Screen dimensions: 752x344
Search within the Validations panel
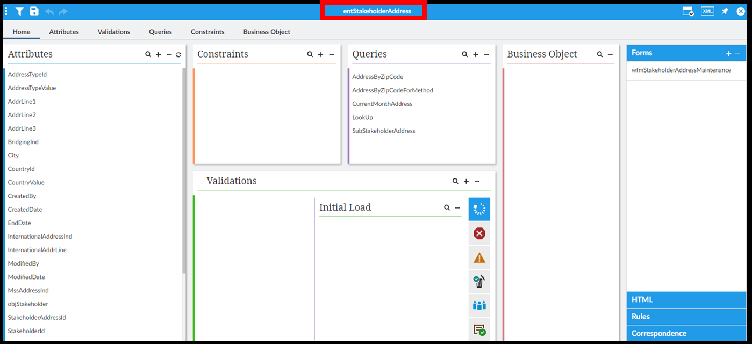pyautogui.click(x=455, y=181)
